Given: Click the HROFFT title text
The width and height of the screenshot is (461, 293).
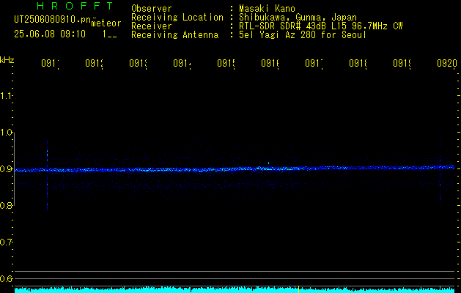Looking at the screenshot, I should [x=75, y=6].
